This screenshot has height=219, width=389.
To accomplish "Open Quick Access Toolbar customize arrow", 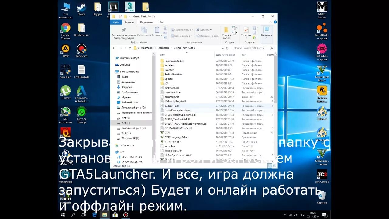I will tap(130, 16).
